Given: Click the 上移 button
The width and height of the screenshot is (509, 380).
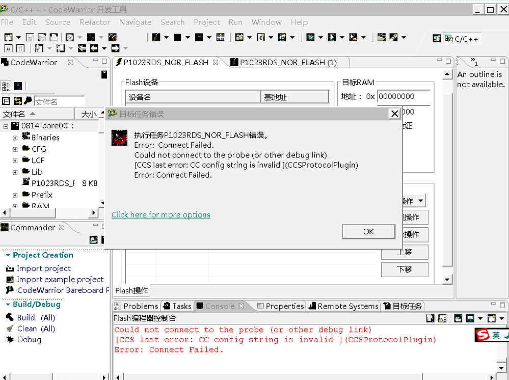Looking at the screenshot, I should click(405, 252).
